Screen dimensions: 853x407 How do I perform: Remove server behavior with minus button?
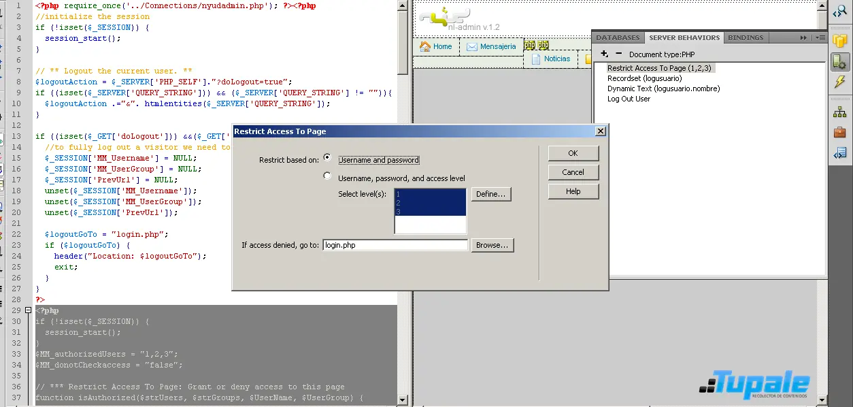pos(618,54)
